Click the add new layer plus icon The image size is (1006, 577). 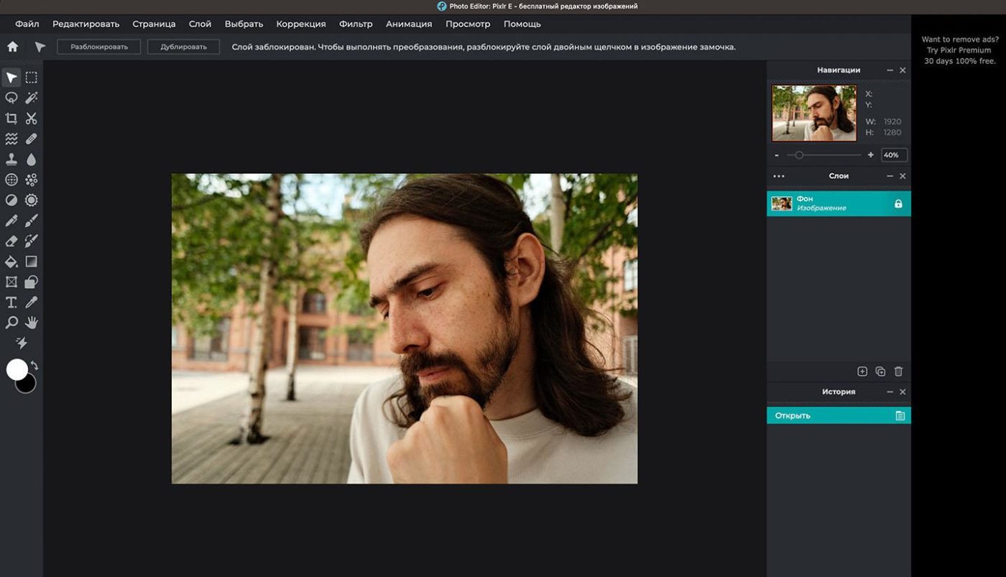click(x=862, y=371)
